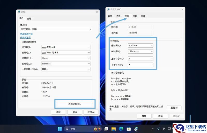Click the text 'h, m, s = 非零起始'
Image resolution: width=207 pixels, height=133 pixels.
pos(120,99)
